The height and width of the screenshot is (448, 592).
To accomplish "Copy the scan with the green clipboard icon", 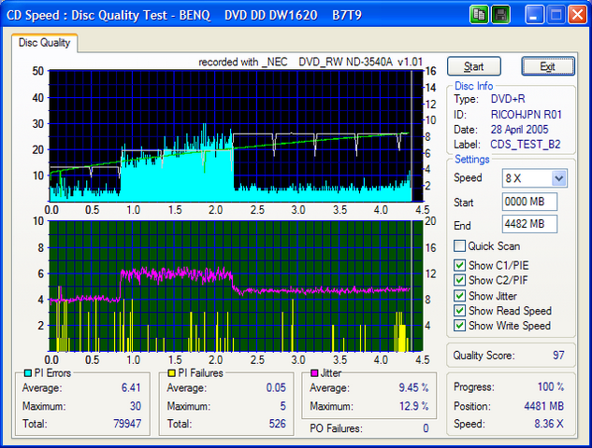I will coord(479,15).
